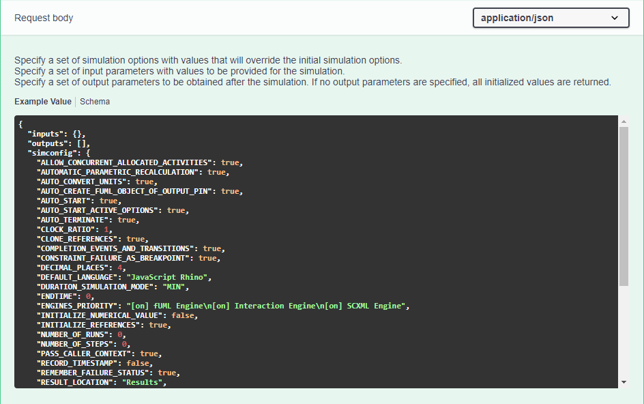Switch to the Schema tab
644x404 pixels.
pos(95,102)
